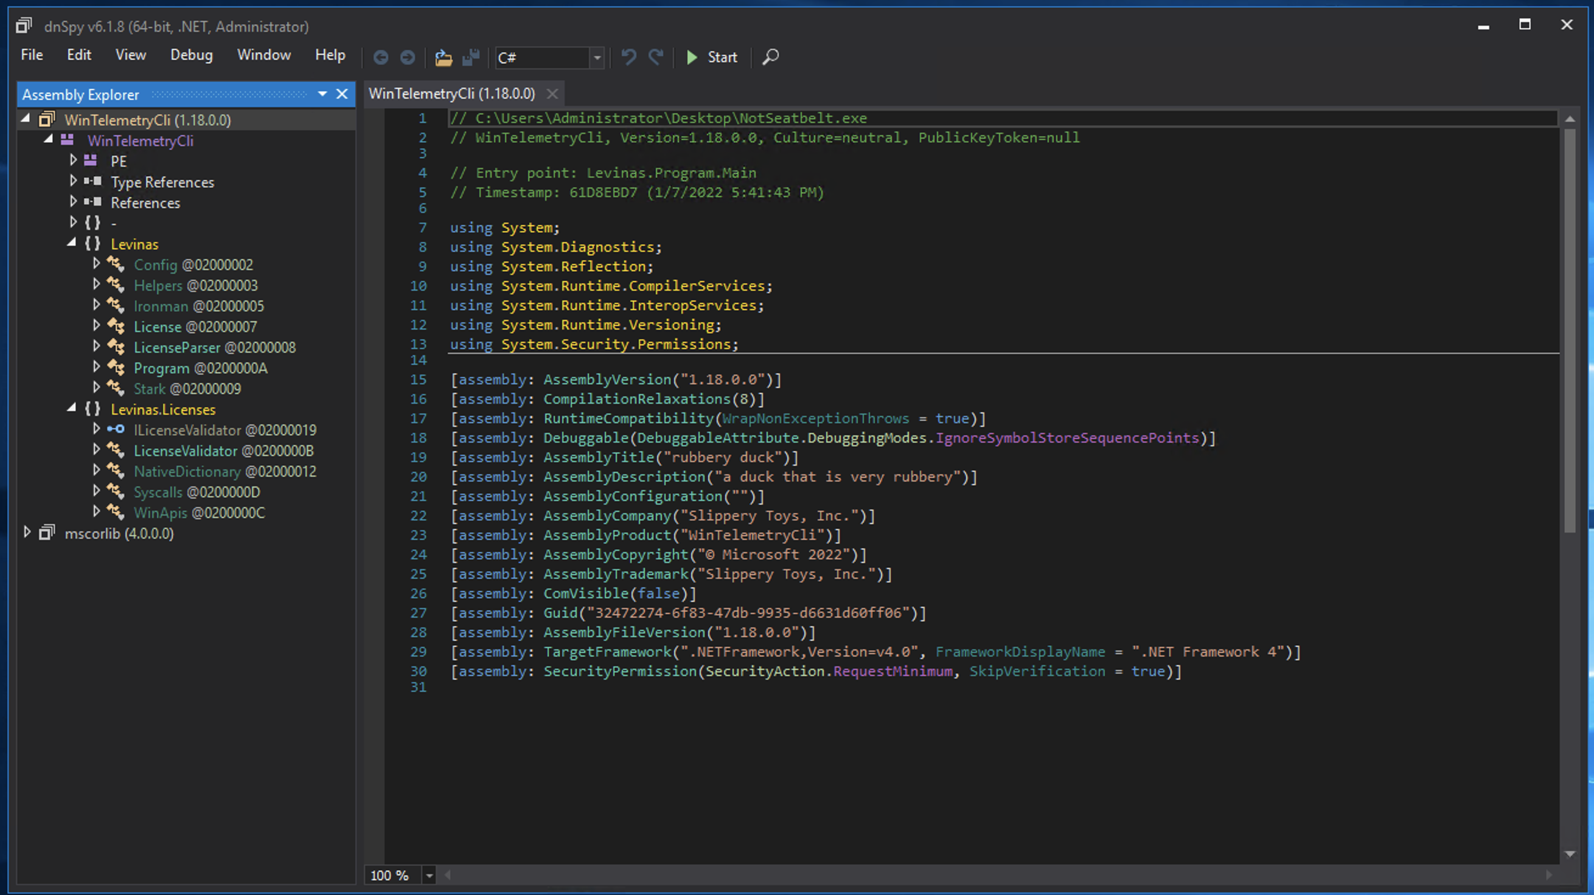
Task: Open the Window menu
Action: point(263,55)
